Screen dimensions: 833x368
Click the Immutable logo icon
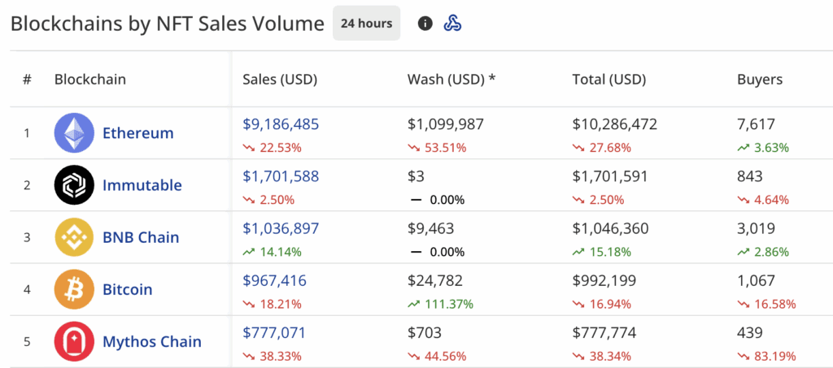pyautogui.click(x=74, y=184)
